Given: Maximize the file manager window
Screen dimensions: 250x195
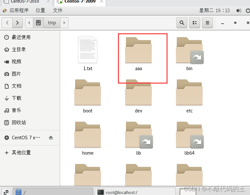Looking at the screenshot, I should [235, 23].
